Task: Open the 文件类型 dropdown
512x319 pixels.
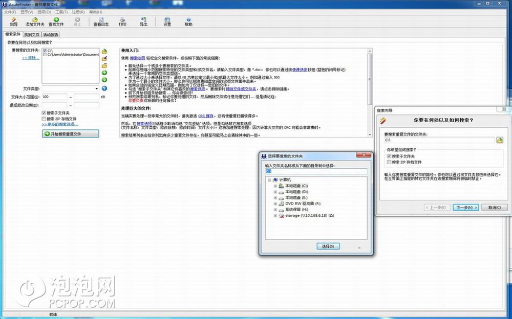Action: click(x=97, y=88)
